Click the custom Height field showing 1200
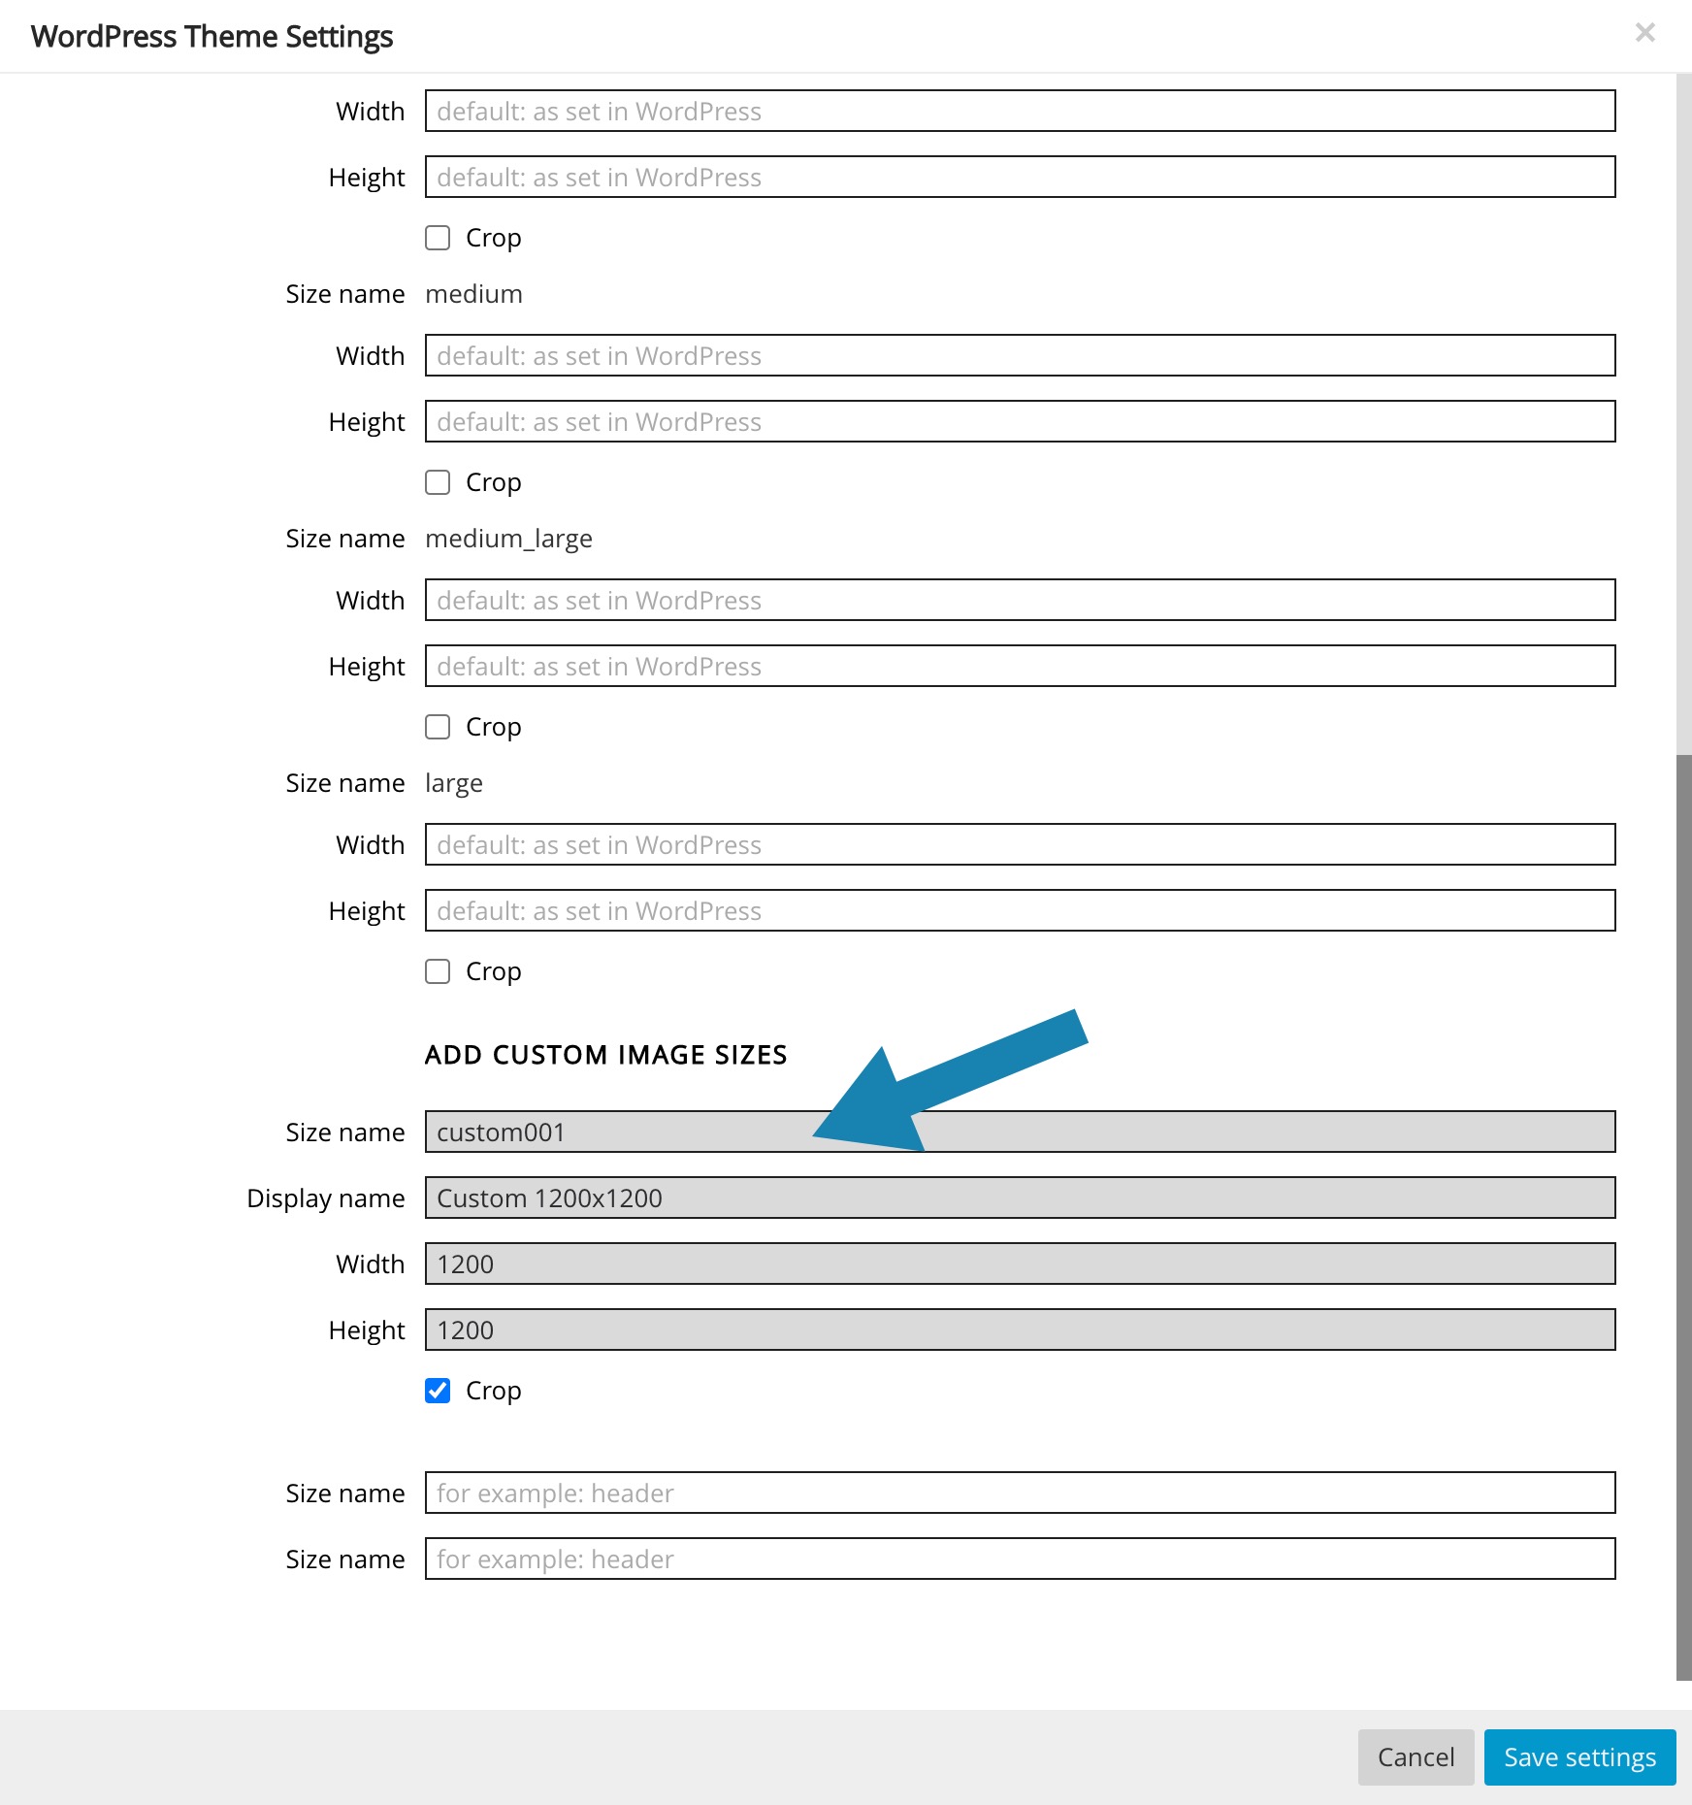 (x=1020, y=1329)
